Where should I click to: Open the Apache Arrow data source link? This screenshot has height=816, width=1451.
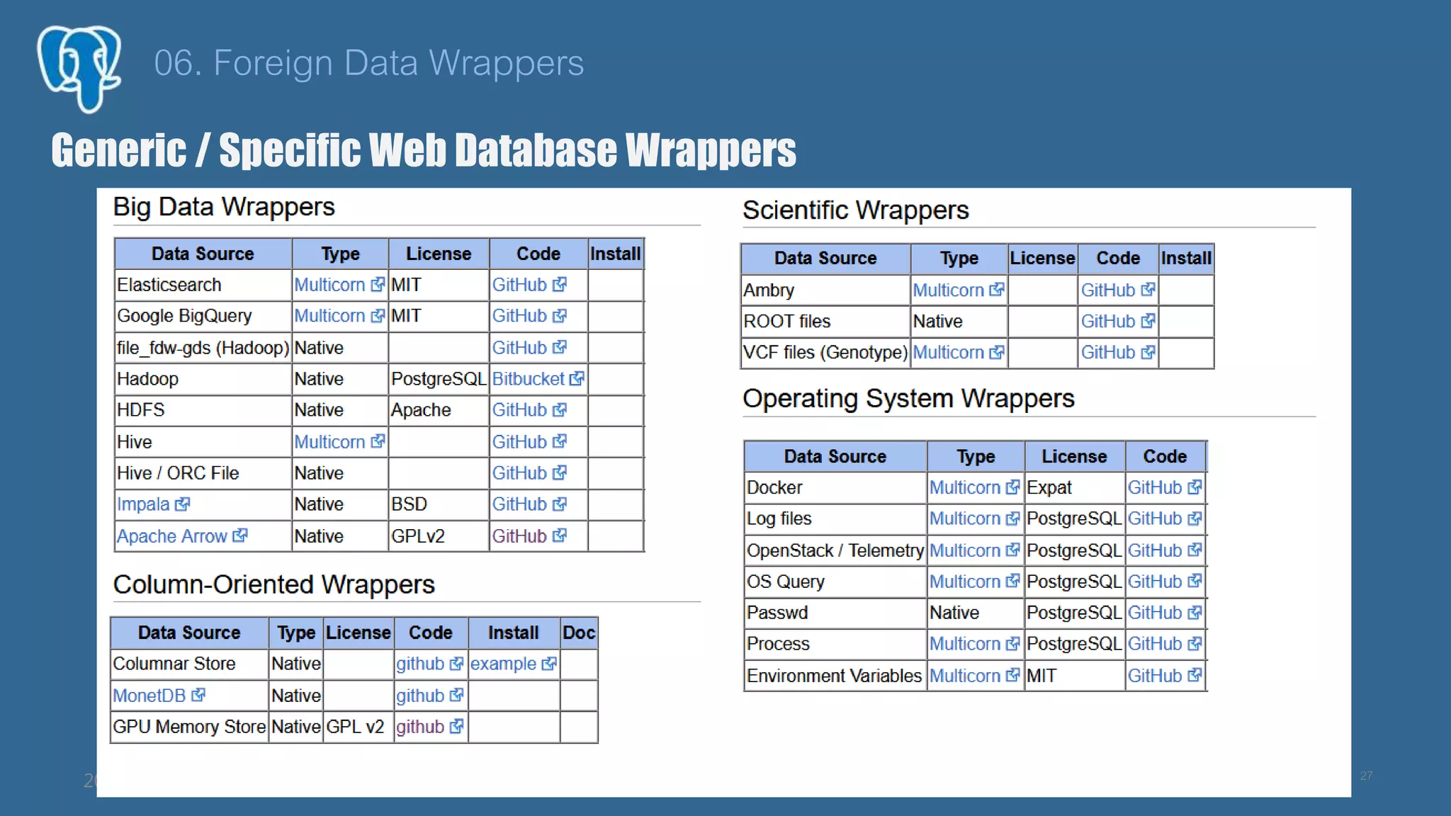coord(182,536)
